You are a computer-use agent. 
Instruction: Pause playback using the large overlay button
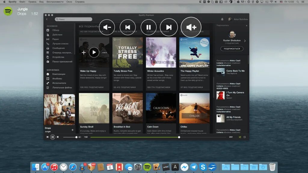149,27
